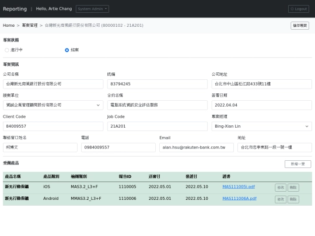Image resolution: width=315 pixels, height=236 pixels.
Task: Edit the contact name input field
Action: click(x=40, y=147)
